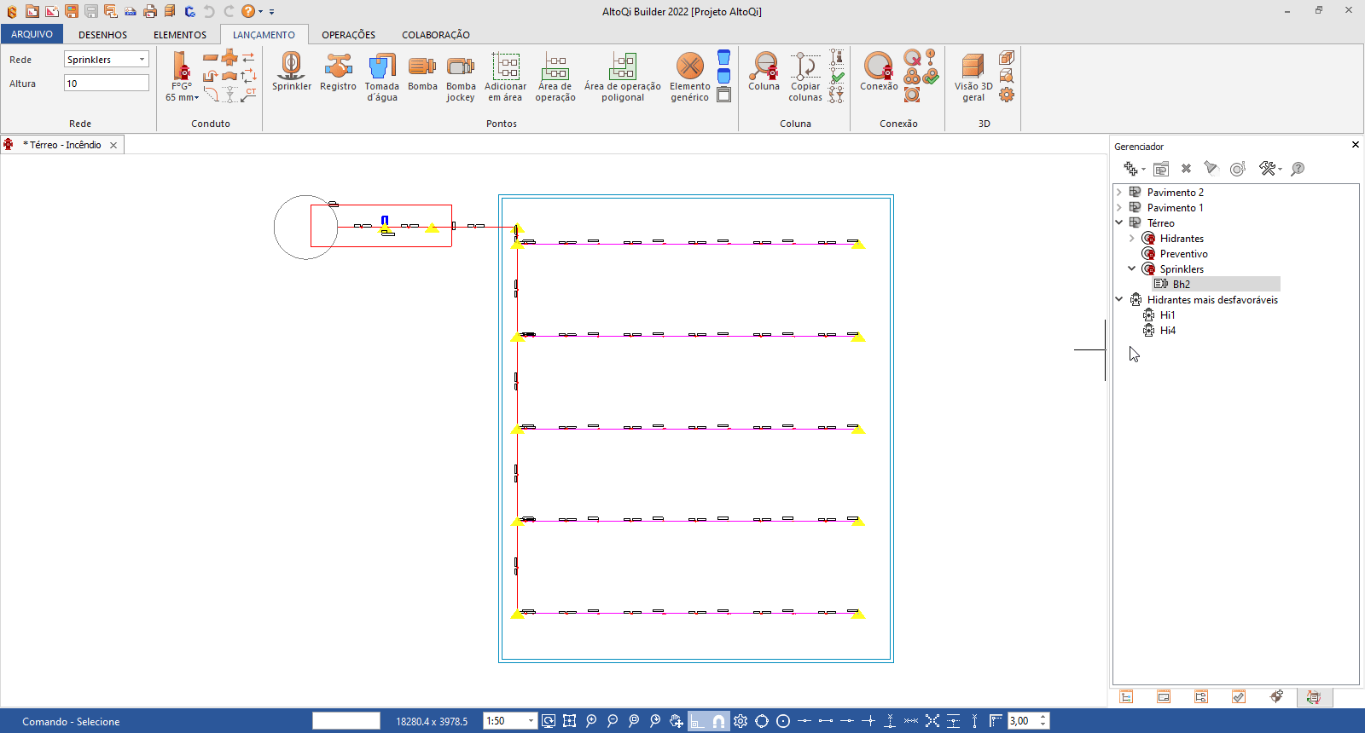Select Hi1 in the Gerenciador tree
1365x733 pixels.
point(1167,315)
